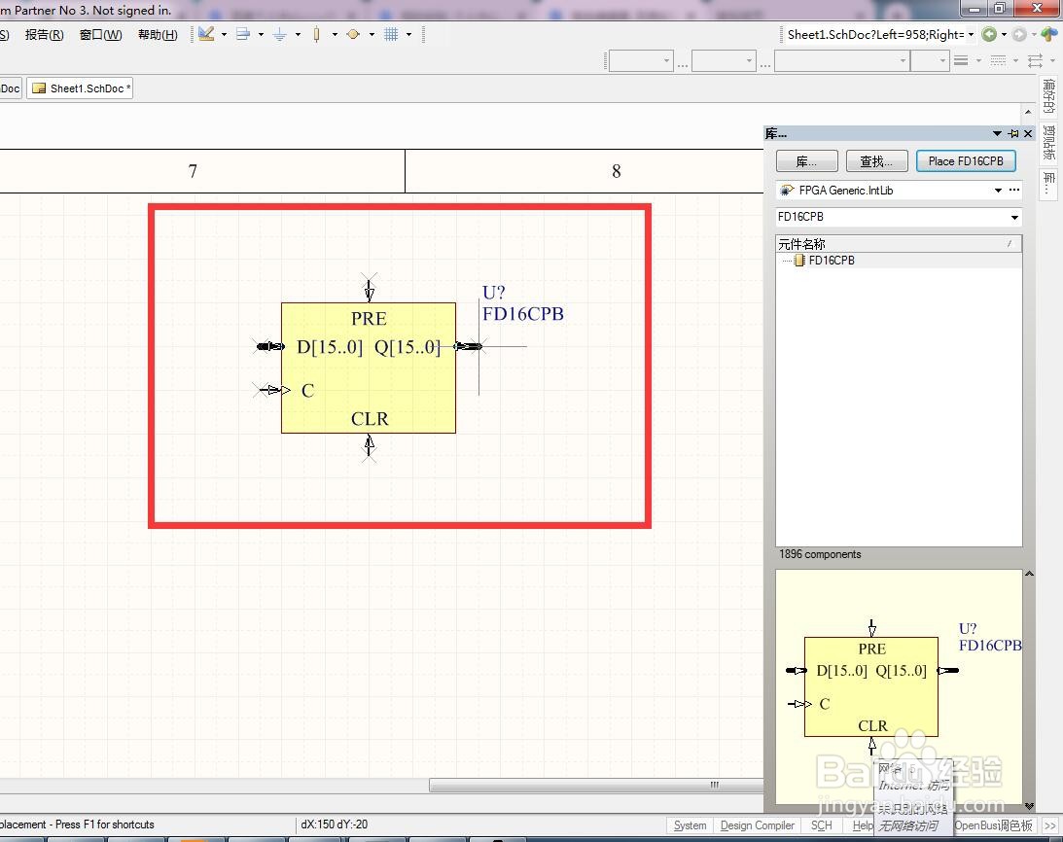Open the utility tools dropdown arrow
The image size is (1063, 842).
(225, 34)
